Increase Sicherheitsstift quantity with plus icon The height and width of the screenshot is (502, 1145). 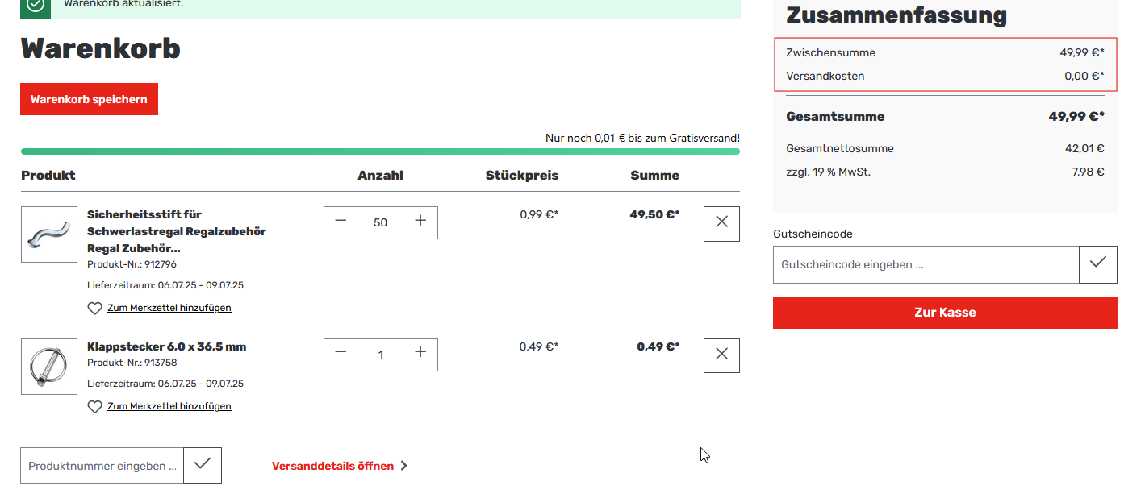point(420,222)
